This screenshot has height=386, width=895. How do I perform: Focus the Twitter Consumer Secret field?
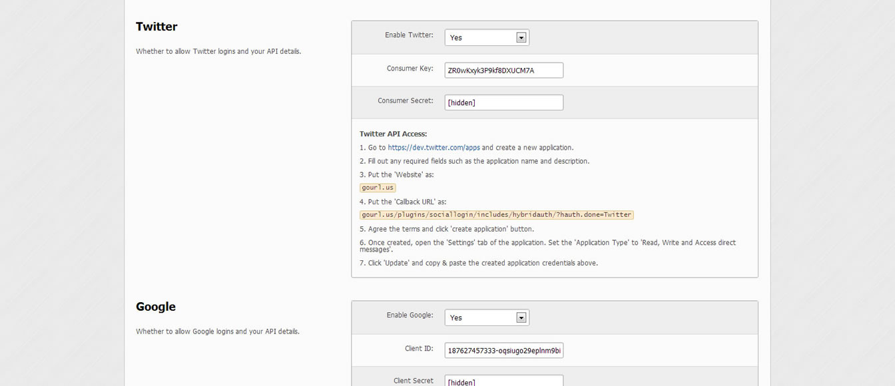click(x=503, y=102)
